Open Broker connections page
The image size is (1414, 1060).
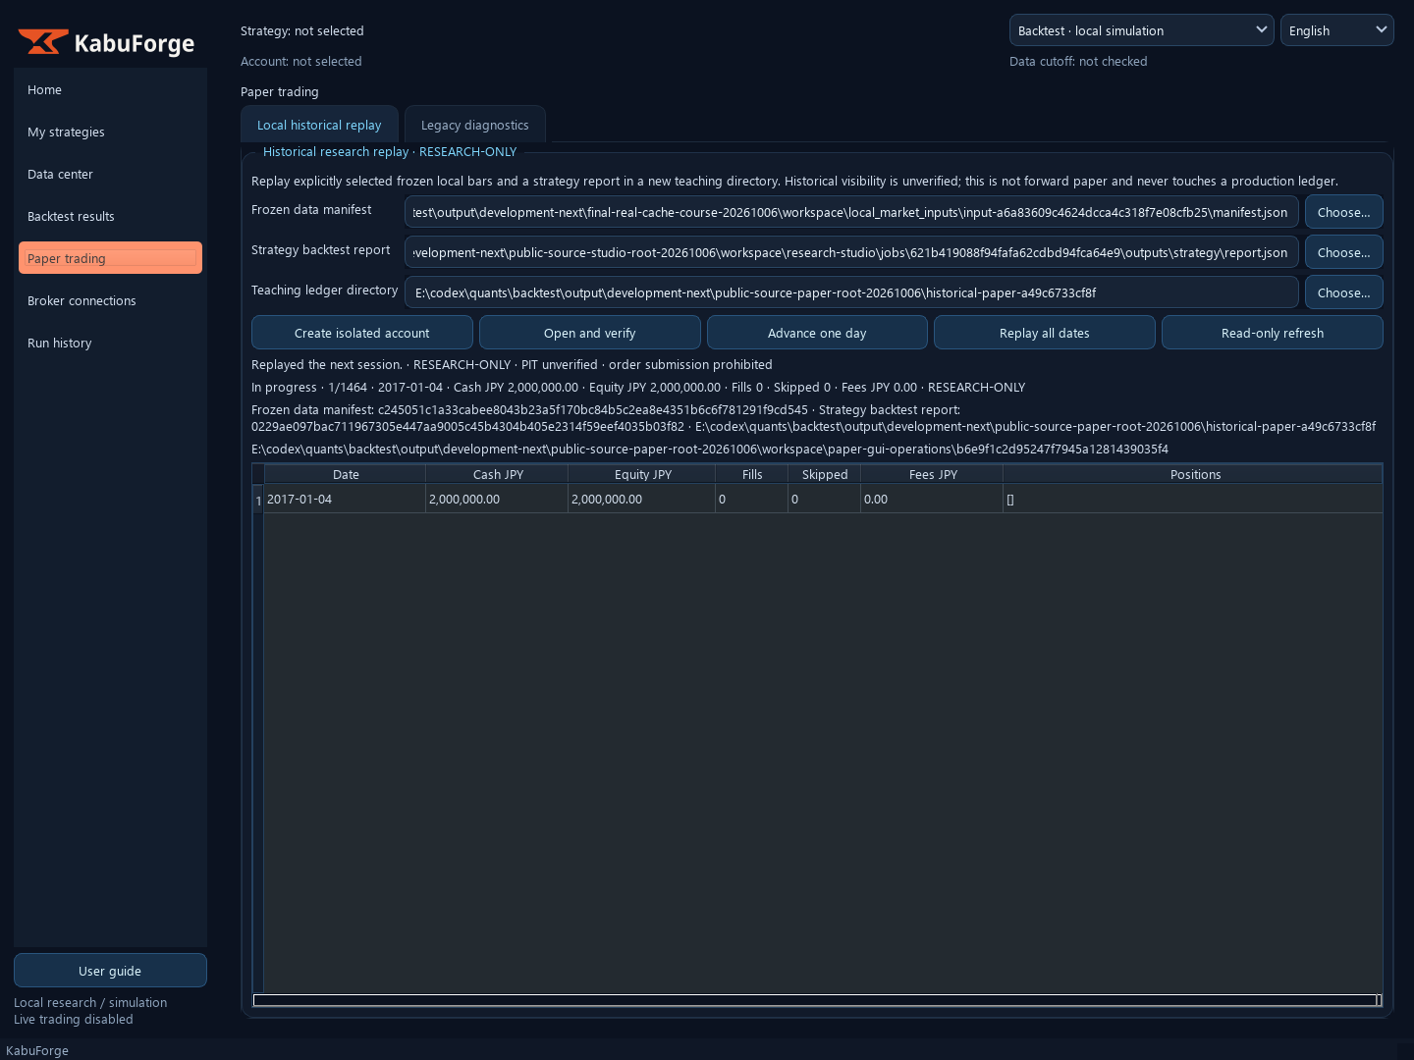click(110, 300)
